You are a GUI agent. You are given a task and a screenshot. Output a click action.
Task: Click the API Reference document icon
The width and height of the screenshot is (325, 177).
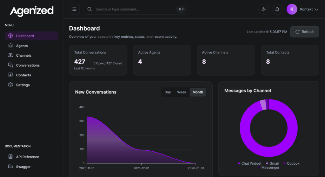click(x=10, y=157)
